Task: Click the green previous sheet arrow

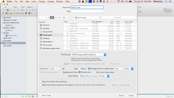Action: (x=23, y=96)
